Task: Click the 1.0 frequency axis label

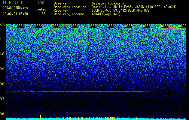Action: pyautogui.click(x=3, y=54)
